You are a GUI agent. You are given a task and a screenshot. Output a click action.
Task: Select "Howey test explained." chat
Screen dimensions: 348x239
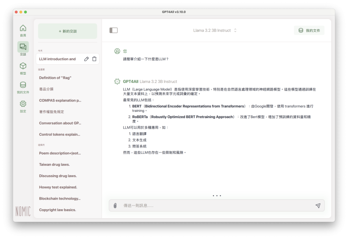pyautogui.click(x=58, y=187)
